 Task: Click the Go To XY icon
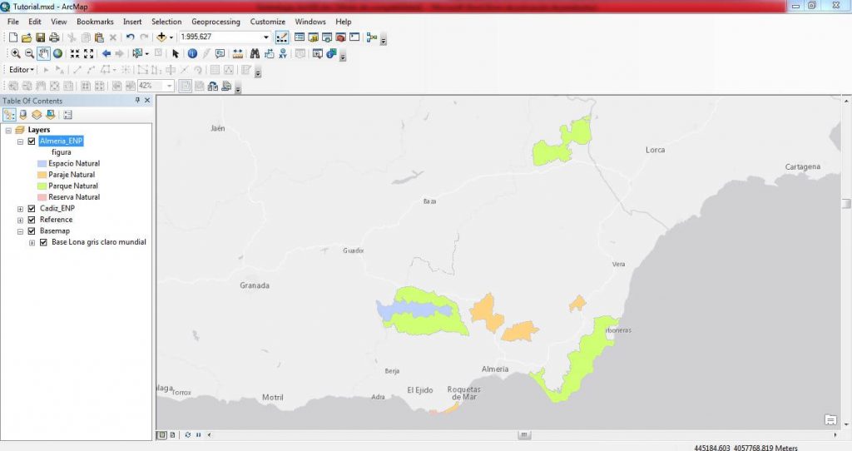coord(284,53)
